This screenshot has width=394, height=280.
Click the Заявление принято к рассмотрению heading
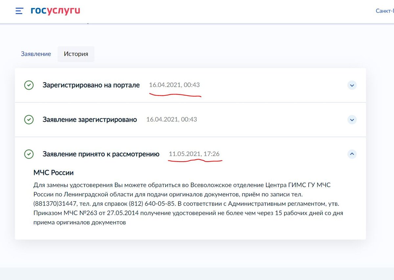tap(101, 154)
